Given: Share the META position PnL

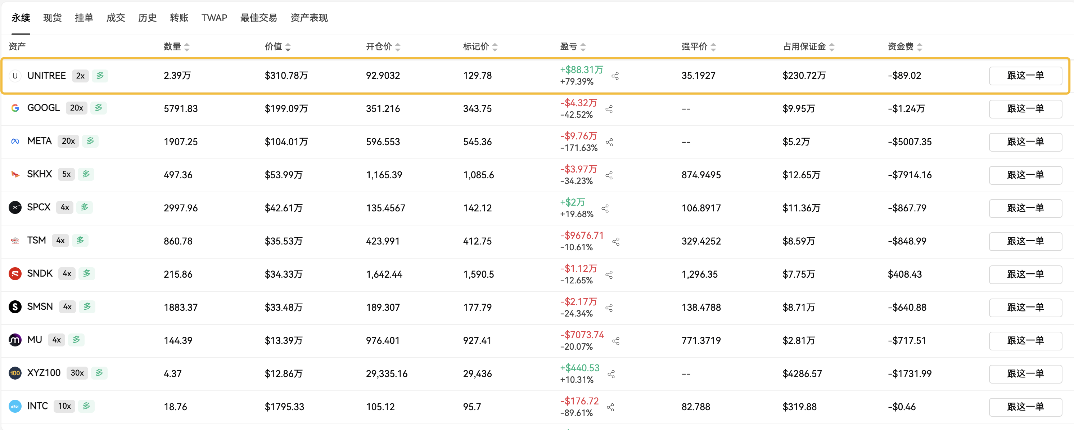Looking at the screenshot, I should coord(610,142).
